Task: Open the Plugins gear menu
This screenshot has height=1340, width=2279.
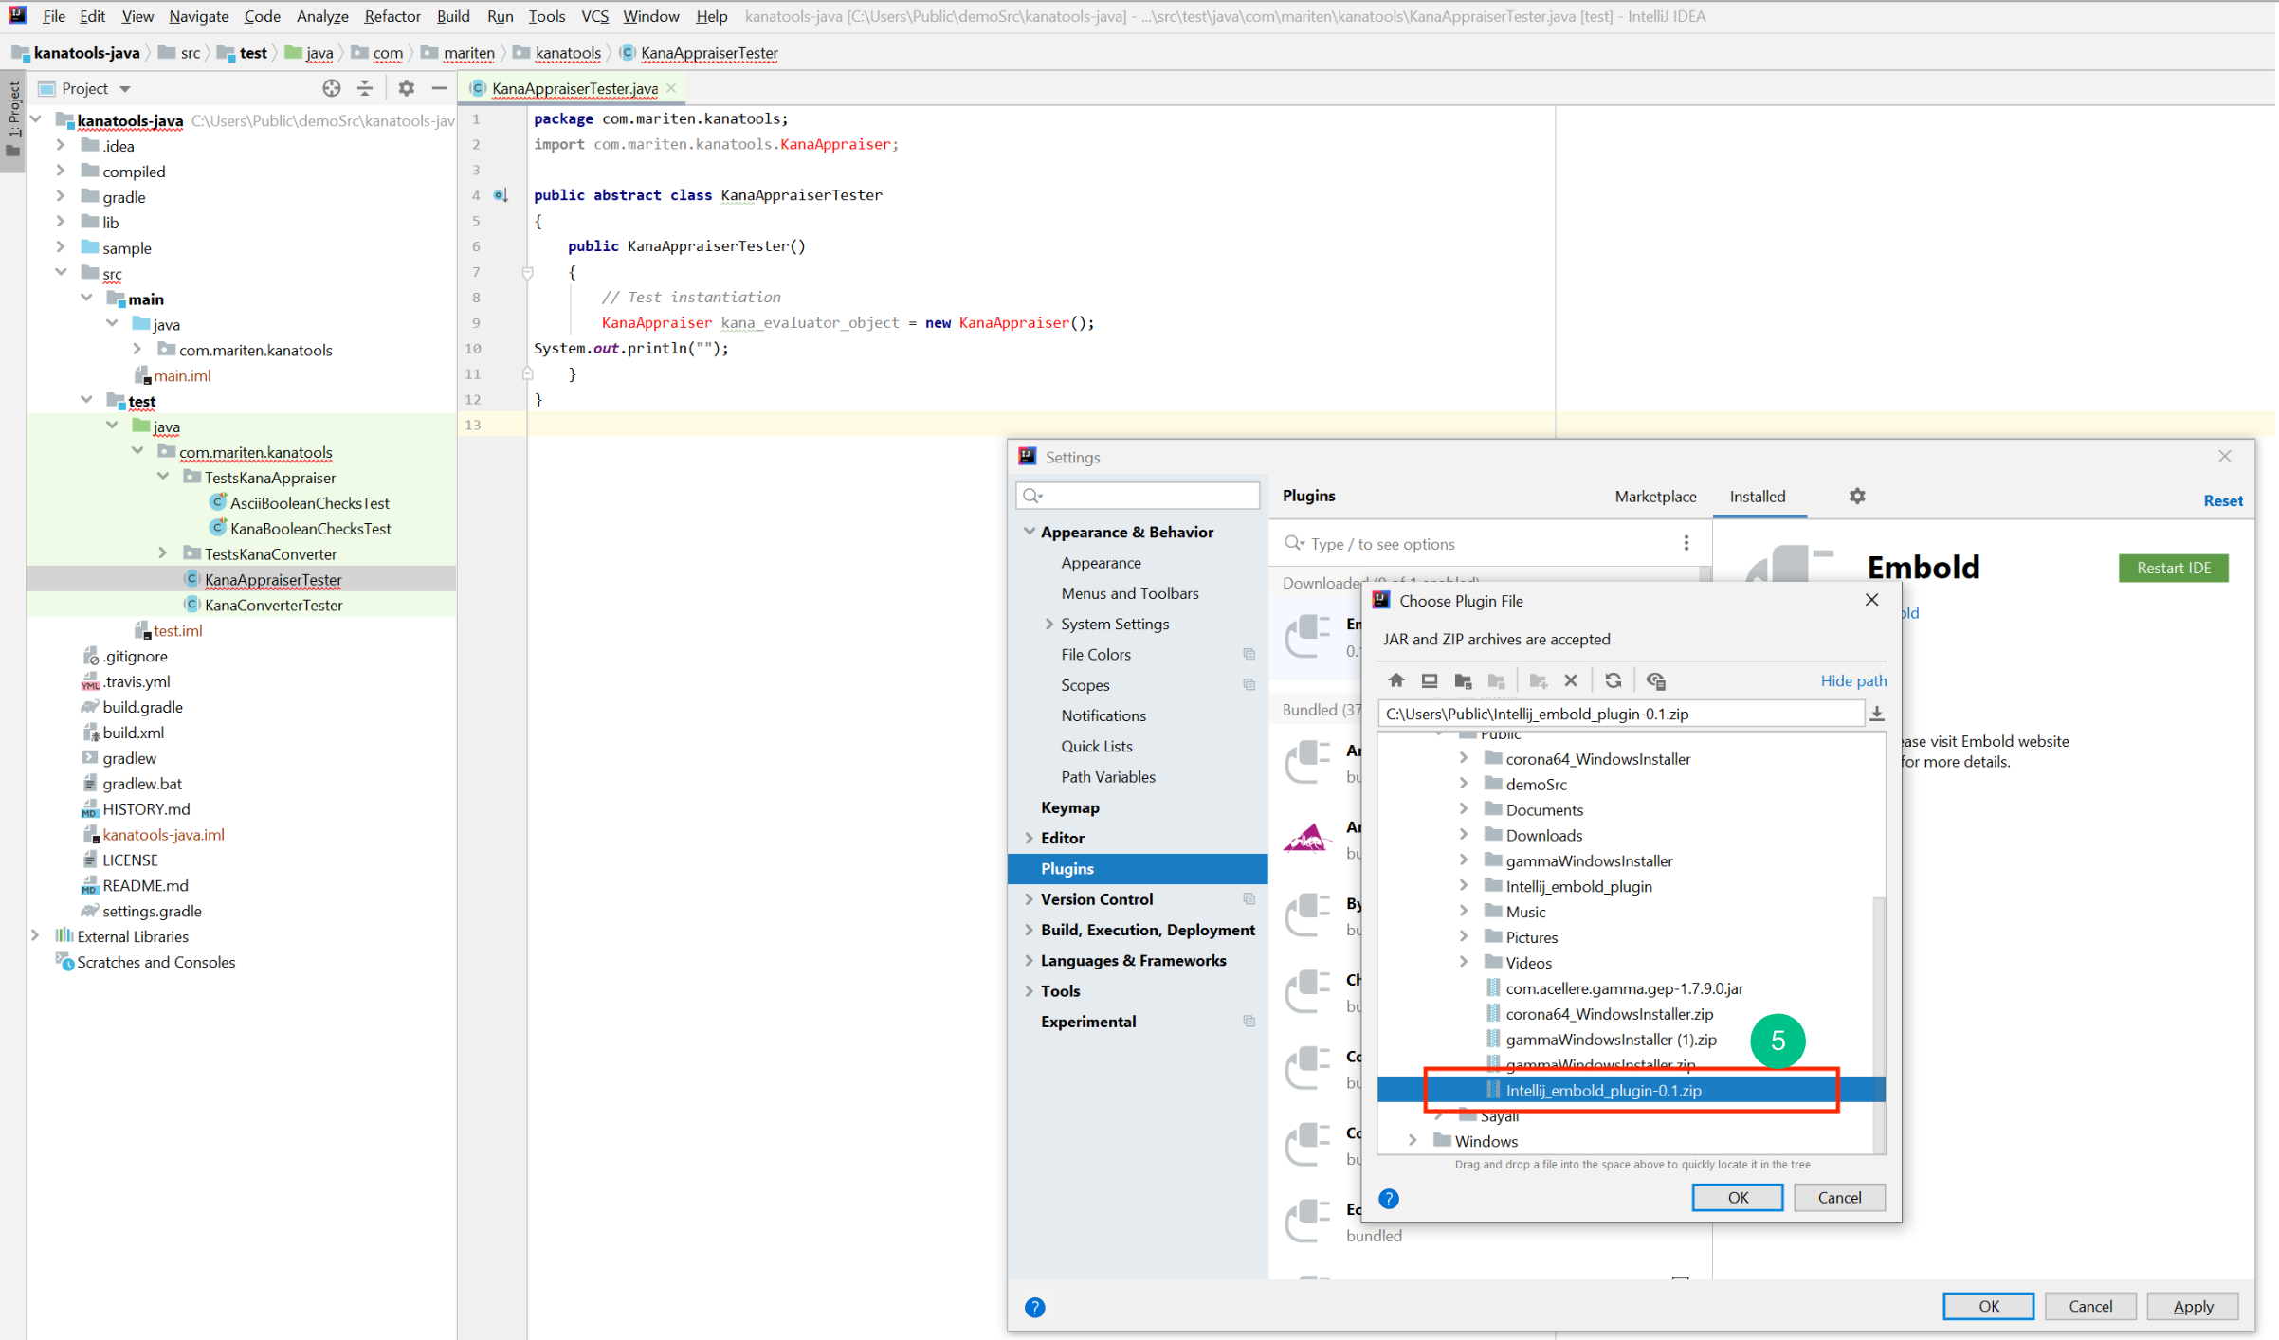Action: point(1857,496)
